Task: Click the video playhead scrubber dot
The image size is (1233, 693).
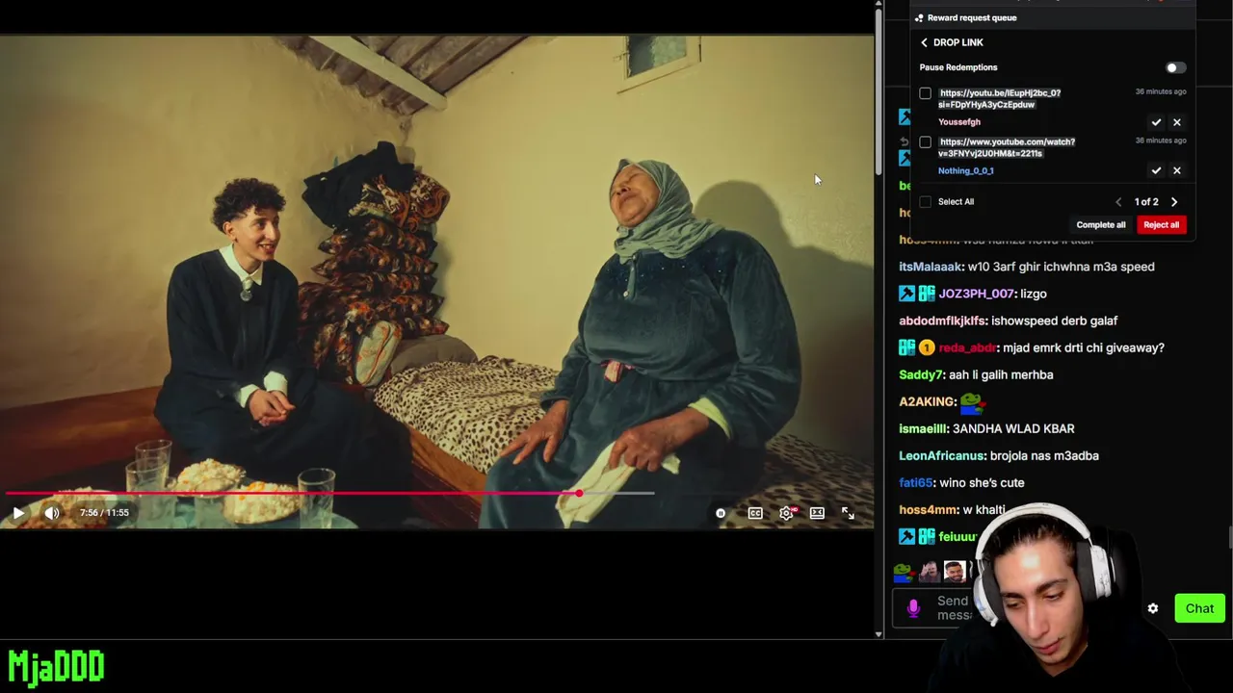Action: pos(579,493)
